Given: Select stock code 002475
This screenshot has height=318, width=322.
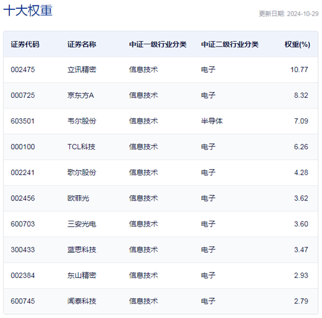Looking at the screenshot, I should pos(23,69).
